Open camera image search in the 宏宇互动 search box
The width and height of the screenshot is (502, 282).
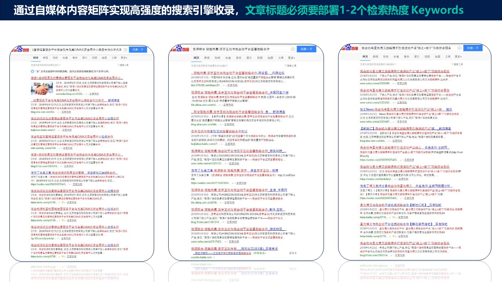(293, 49)
